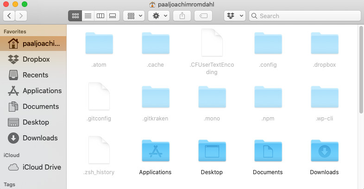This screenshot has width=364, height=189.
Task: Select the .wp-cli folder icon
Action: [325, 97]
